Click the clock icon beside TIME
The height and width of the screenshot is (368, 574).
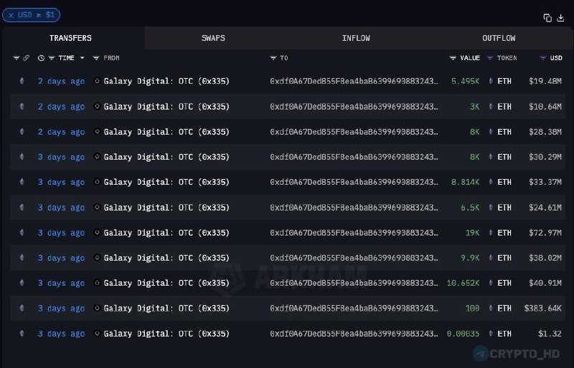click(x=41, y=58)
